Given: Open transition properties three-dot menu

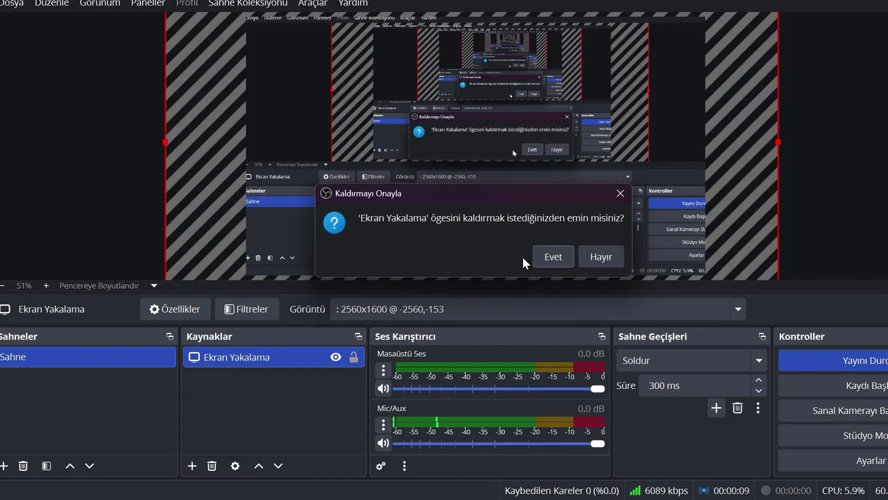Looking at the screenshot, I should pyautogui.click(x=758, y=408).
